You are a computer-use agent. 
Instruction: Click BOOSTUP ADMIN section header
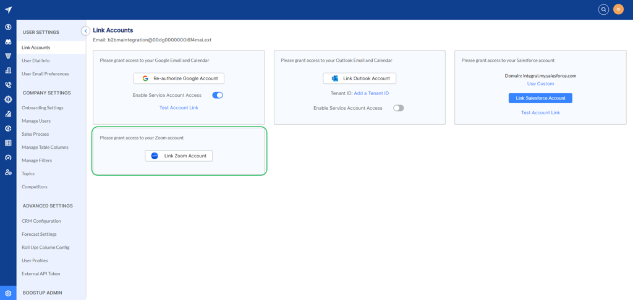(43, 293)
